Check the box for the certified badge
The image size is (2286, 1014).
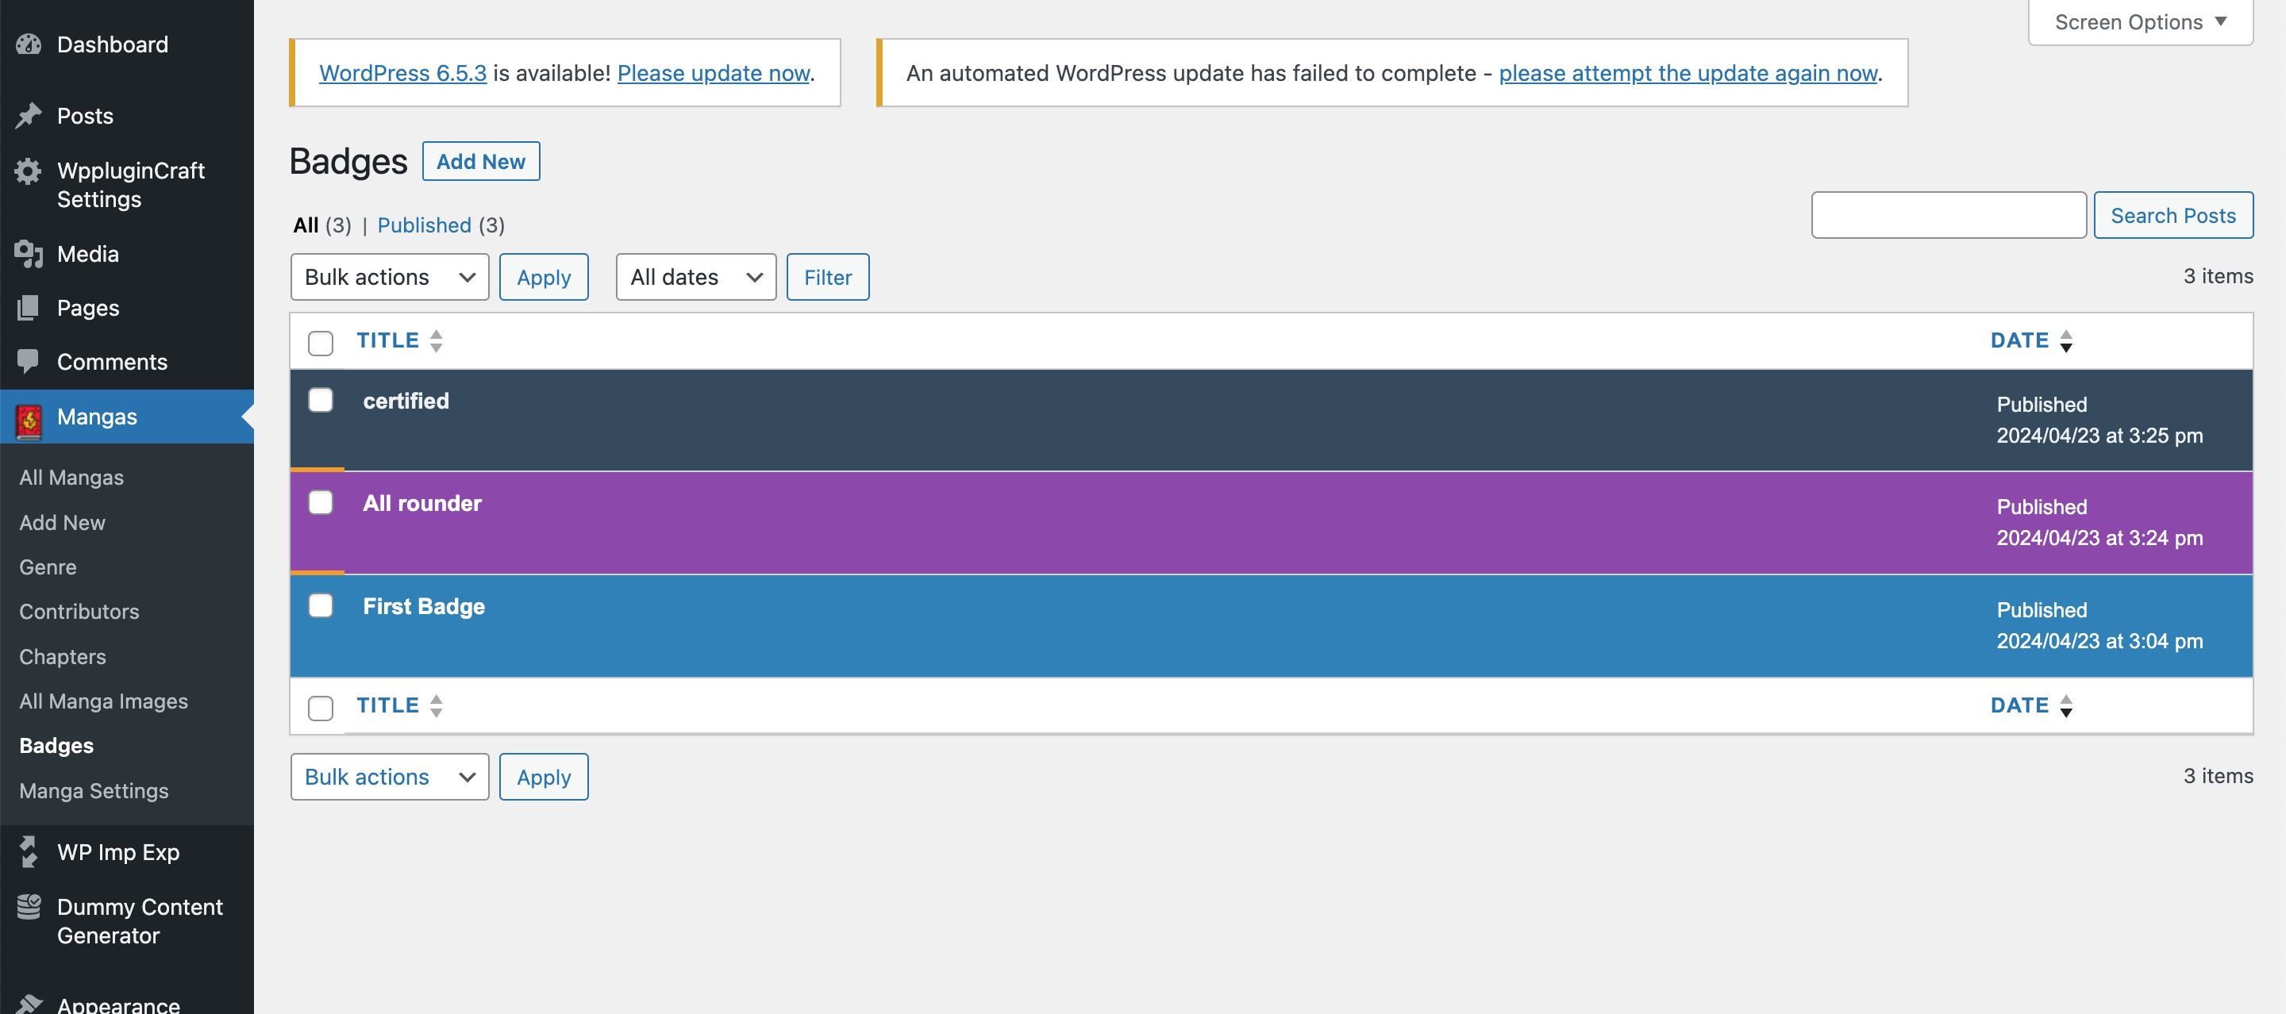pyautogui.click(x=321, y=400)
